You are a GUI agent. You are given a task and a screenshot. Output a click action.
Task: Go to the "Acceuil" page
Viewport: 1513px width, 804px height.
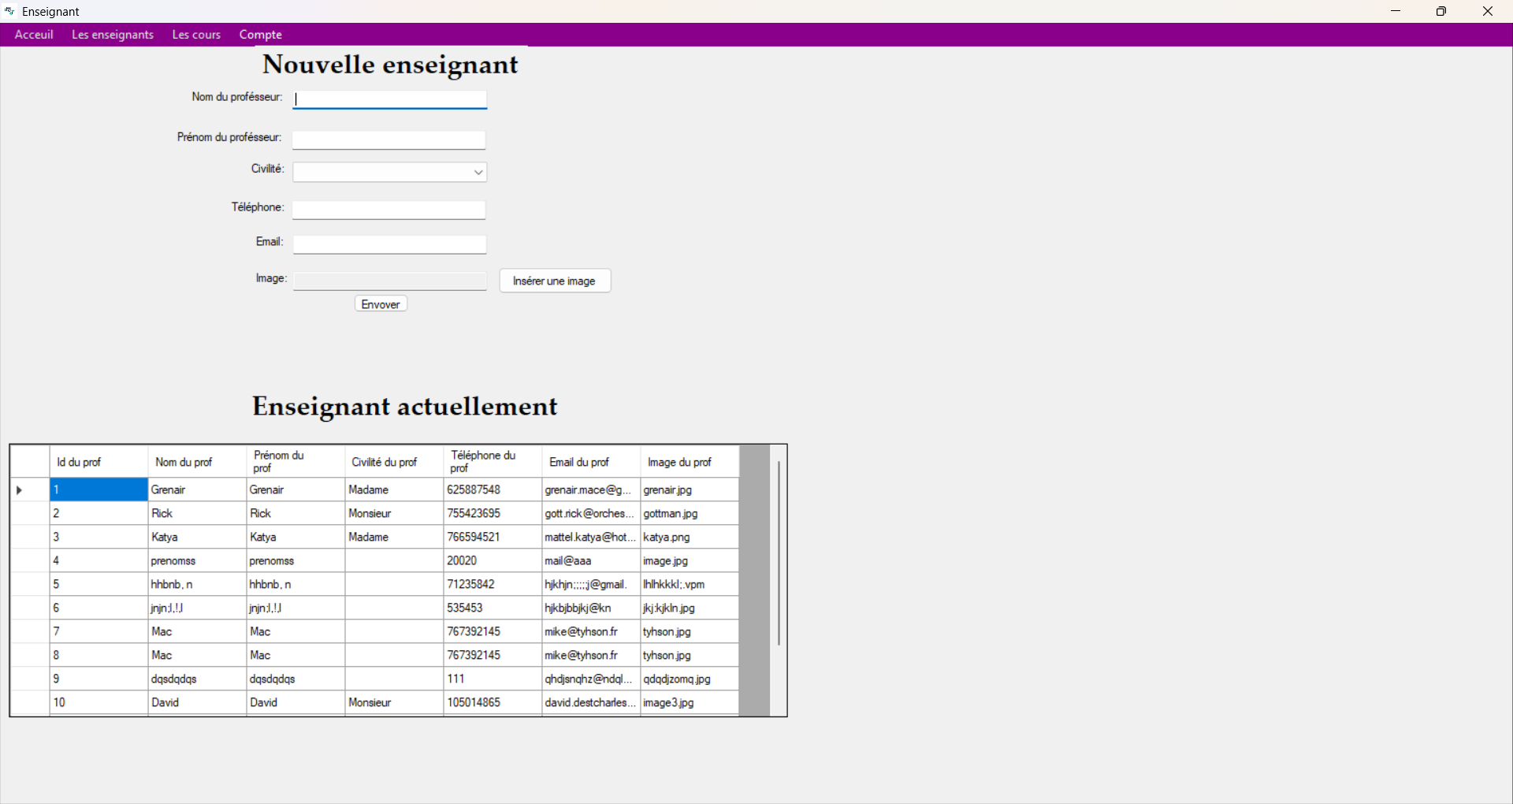(x=33, y=35)
